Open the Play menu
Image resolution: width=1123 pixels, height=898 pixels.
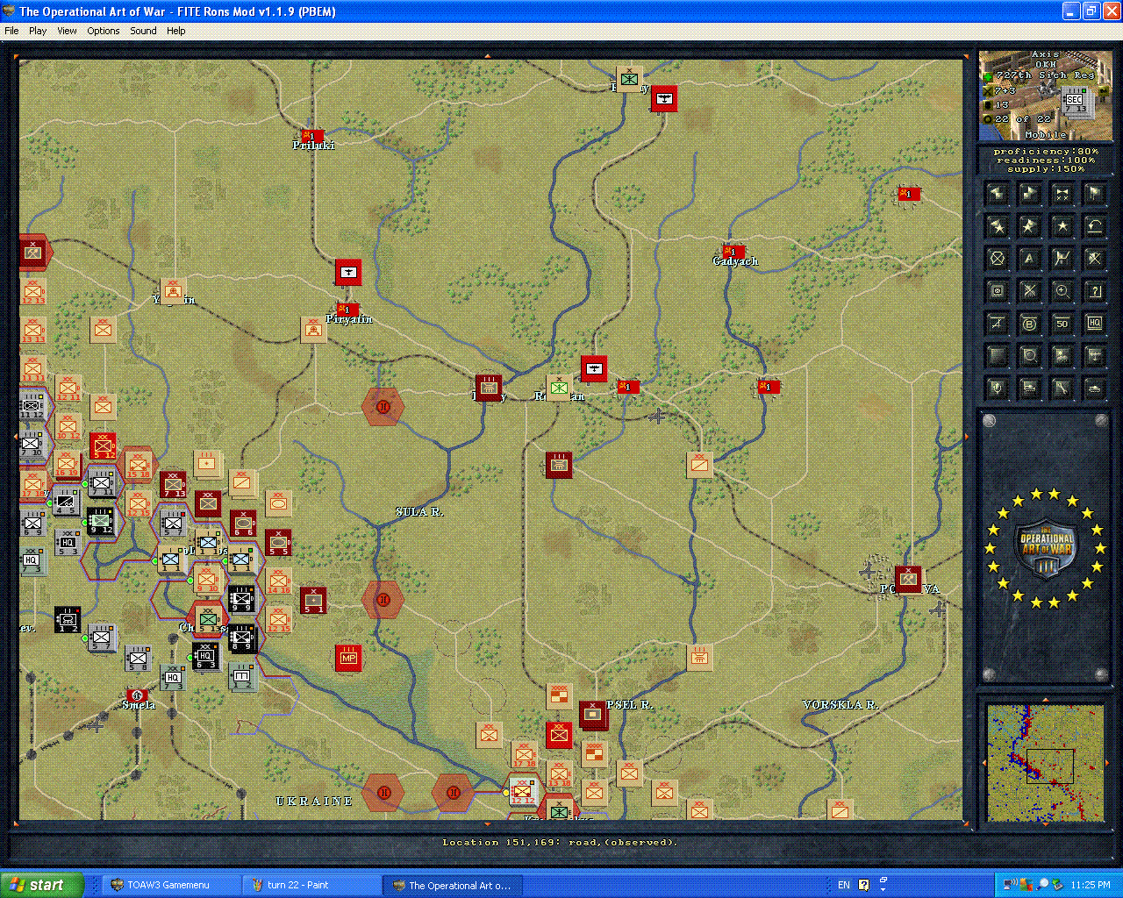[x=38, y=31]
